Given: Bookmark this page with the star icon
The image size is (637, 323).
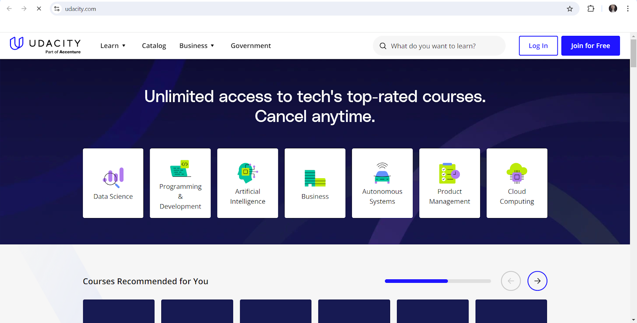Looking at the screenshot, I should pyautogui.click(x=570, y=9).
